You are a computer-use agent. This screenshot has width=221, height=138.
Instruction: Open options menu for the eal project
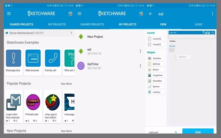tap(140, 51)
